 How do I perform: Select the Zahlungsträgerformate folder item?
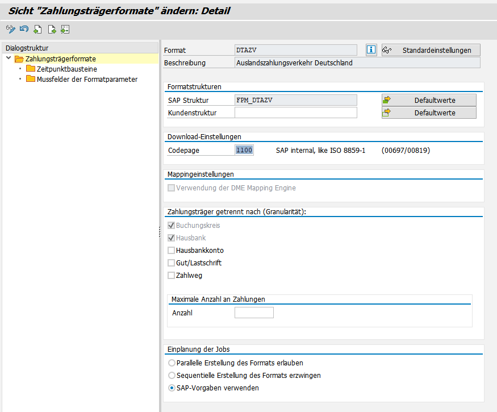coord(60,59)
